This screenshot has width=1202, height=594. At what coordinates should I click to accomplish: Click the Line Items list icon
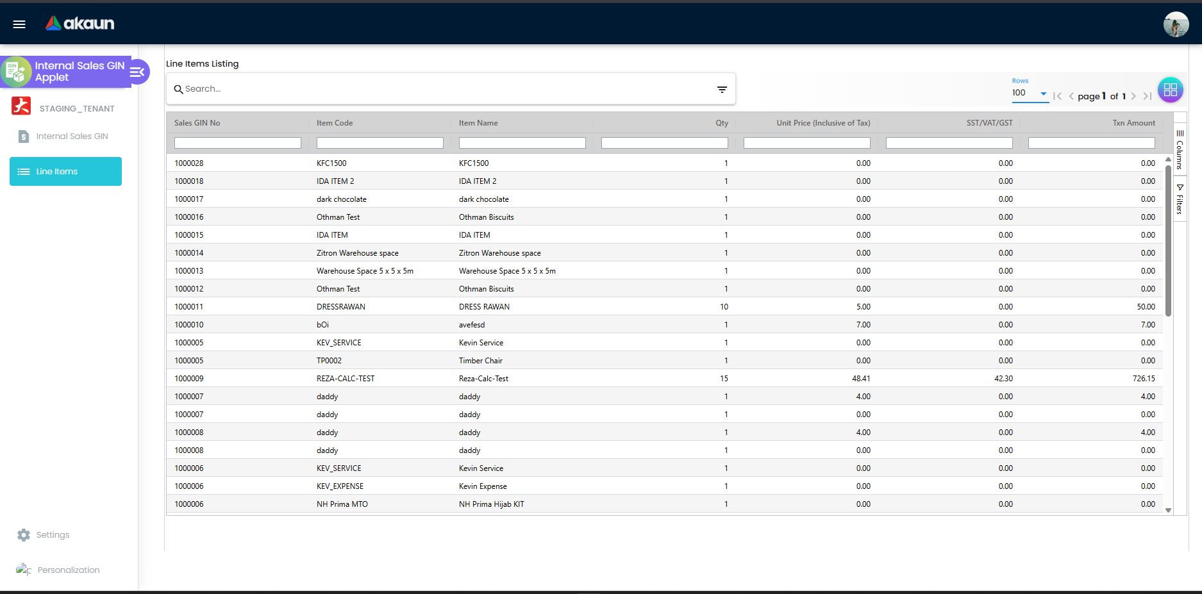point(24,172)
